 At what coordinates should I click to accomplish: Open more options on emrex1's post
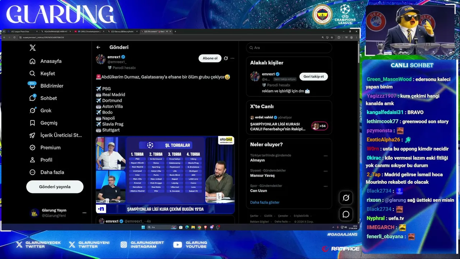[233, 58]
